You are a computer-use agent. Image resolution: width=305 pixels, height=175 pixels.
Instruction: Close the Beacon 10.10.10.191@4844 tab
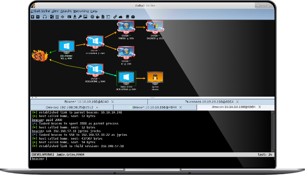coord(181,107)
